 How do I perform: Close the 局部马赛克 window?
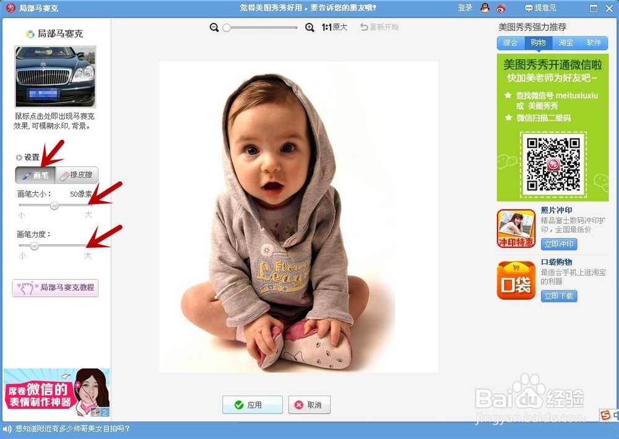click(610, 8)
